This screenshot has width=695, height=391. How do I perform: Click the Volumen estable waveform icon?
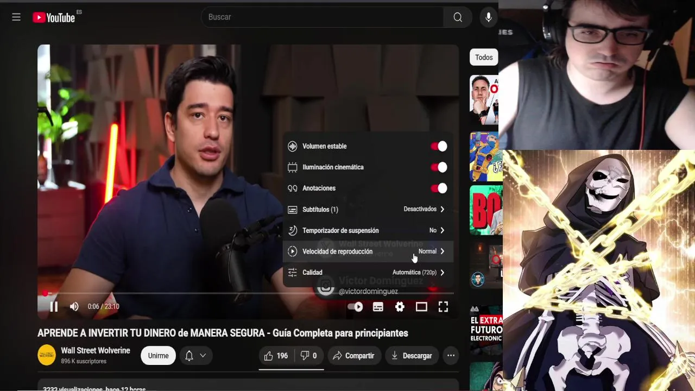coord(293,146)
